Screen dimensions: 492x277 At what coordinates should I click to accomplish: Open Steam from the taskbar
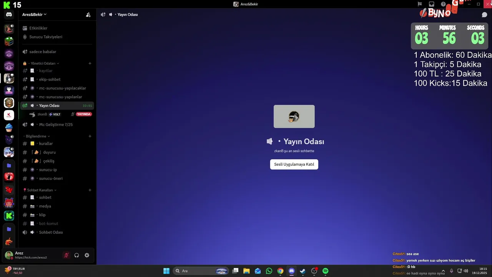pyautogui.click(x=303, y=271)
